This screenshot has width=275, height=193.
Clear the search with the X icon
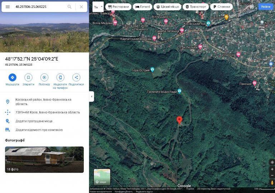81,7
